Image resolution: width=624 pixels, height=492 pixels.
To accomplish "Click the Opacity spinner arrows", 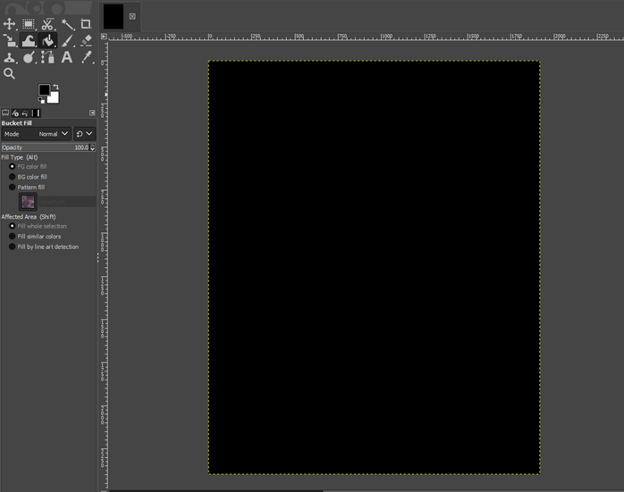I will [92, 147].
